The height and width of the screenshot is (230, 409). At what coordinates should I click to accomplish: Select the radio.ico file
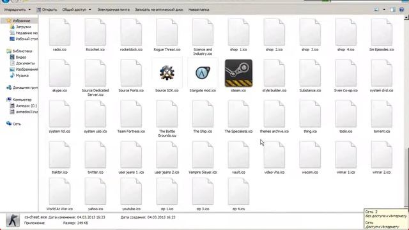click(x=59, y=34)
